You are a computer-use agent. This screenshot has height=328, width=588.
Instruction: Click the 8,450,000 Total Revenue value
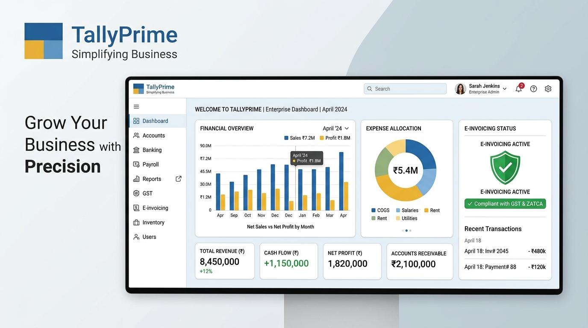(x=220, y=262)
